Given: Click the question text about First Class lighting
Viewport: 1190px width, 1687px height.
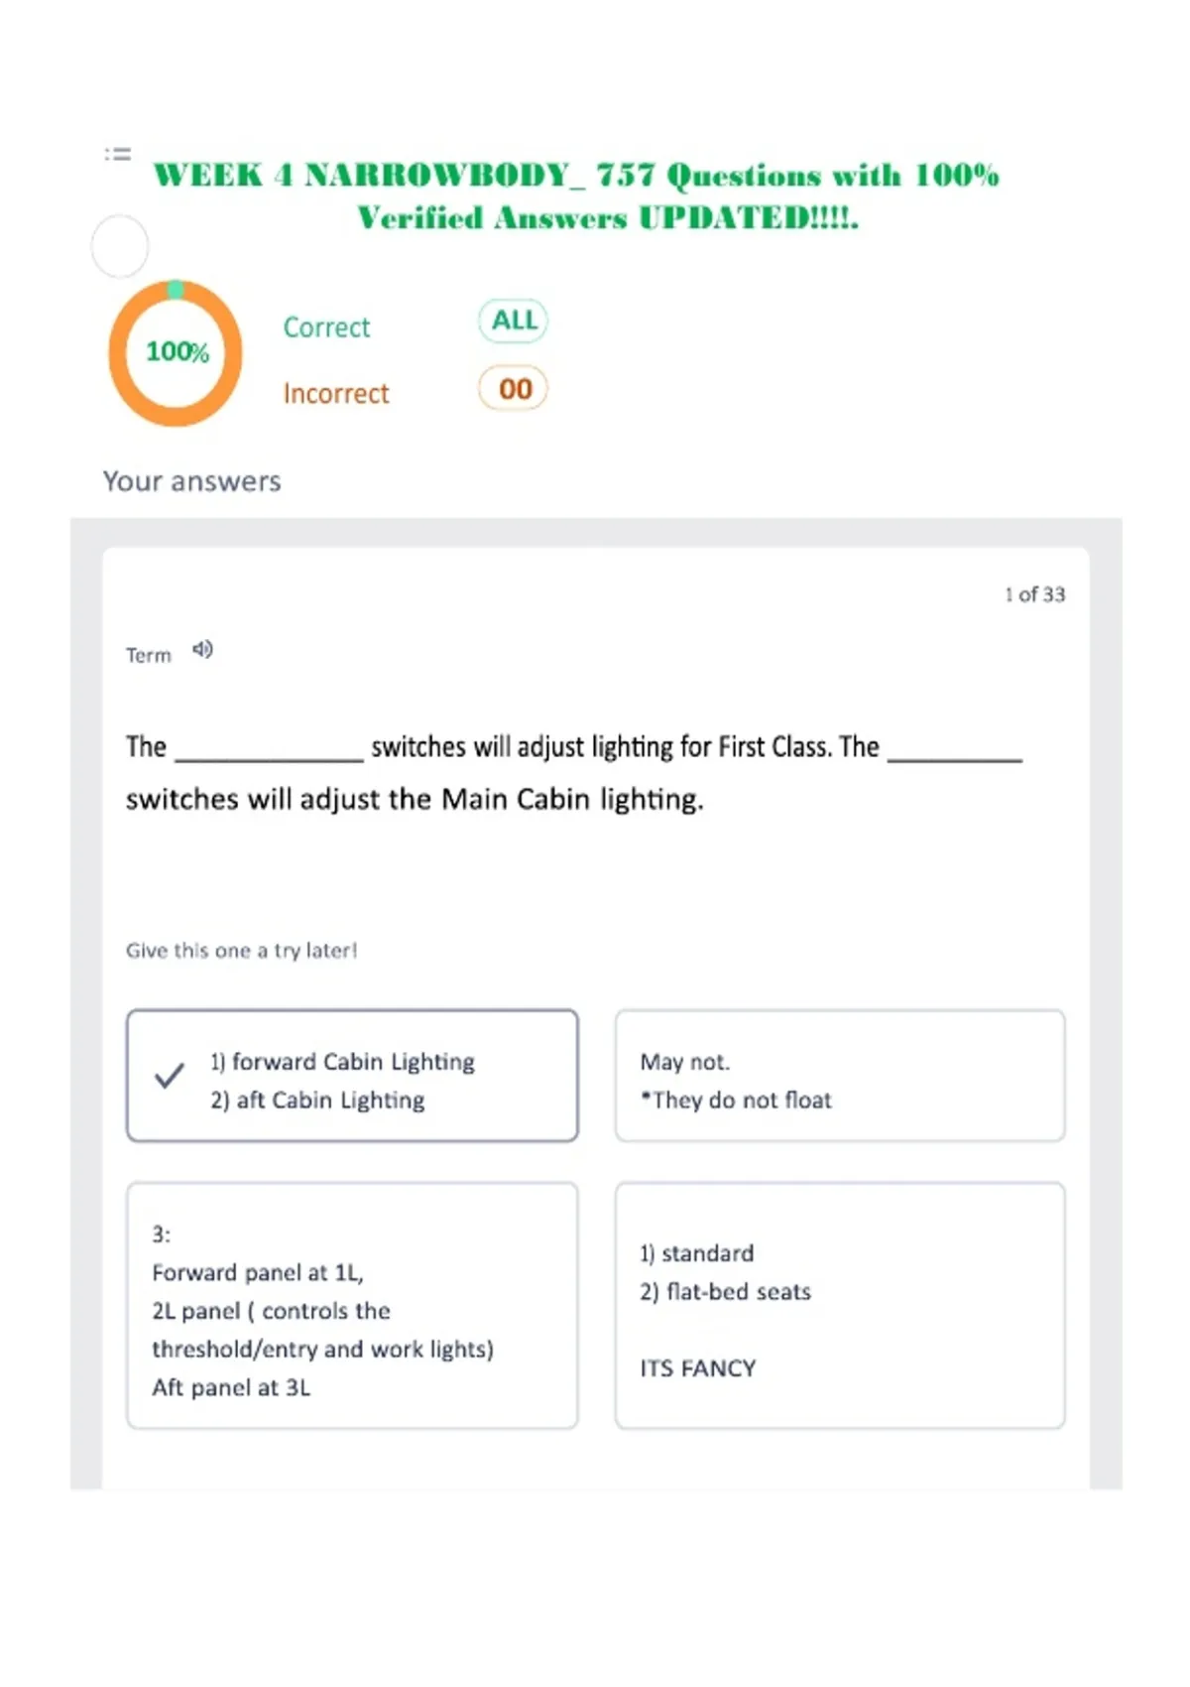Looking at the screenshot, I should click(x=574, y=773).
